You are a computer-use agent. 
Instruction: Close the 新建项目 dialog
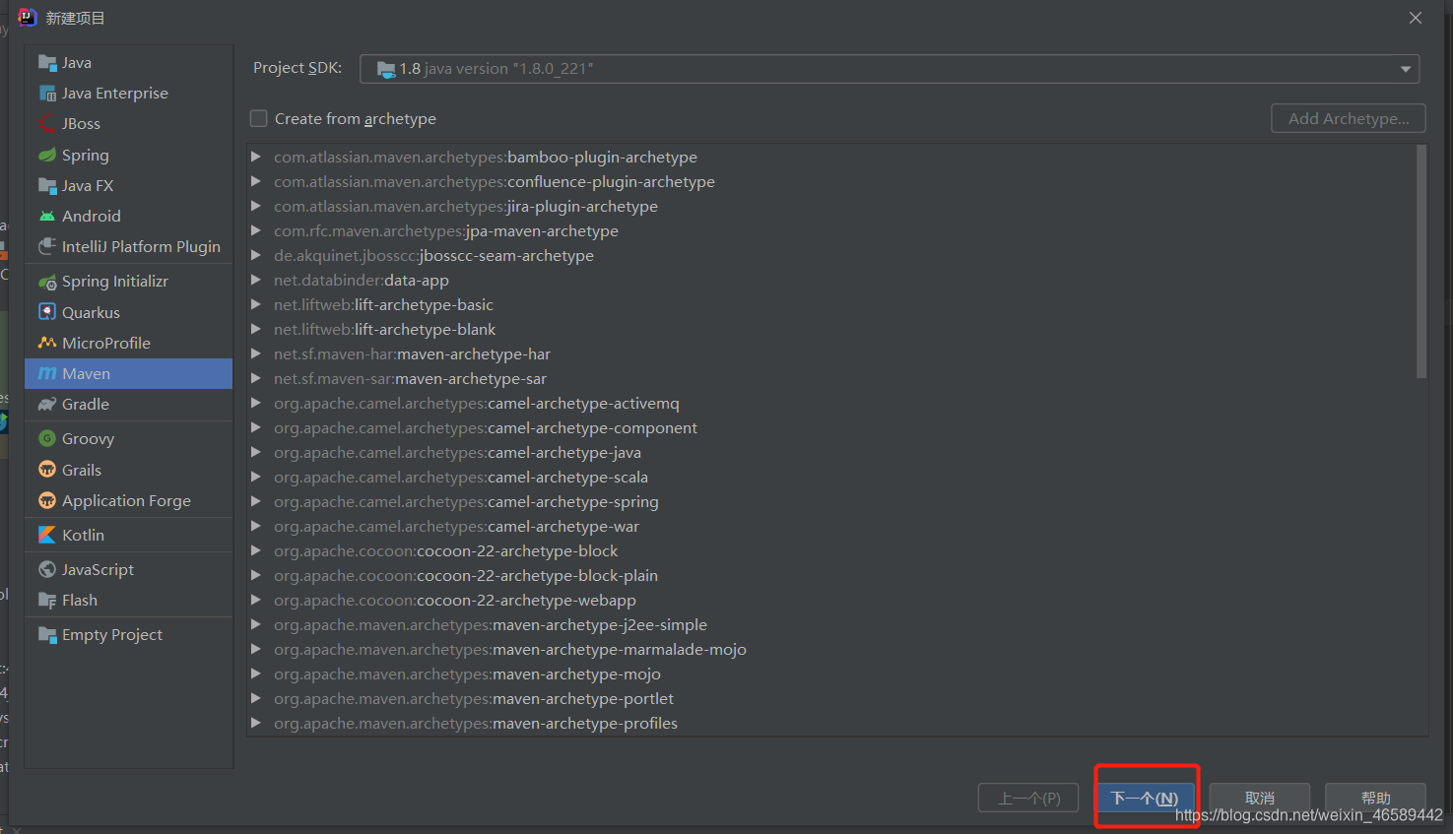[x=1416, y=18]
